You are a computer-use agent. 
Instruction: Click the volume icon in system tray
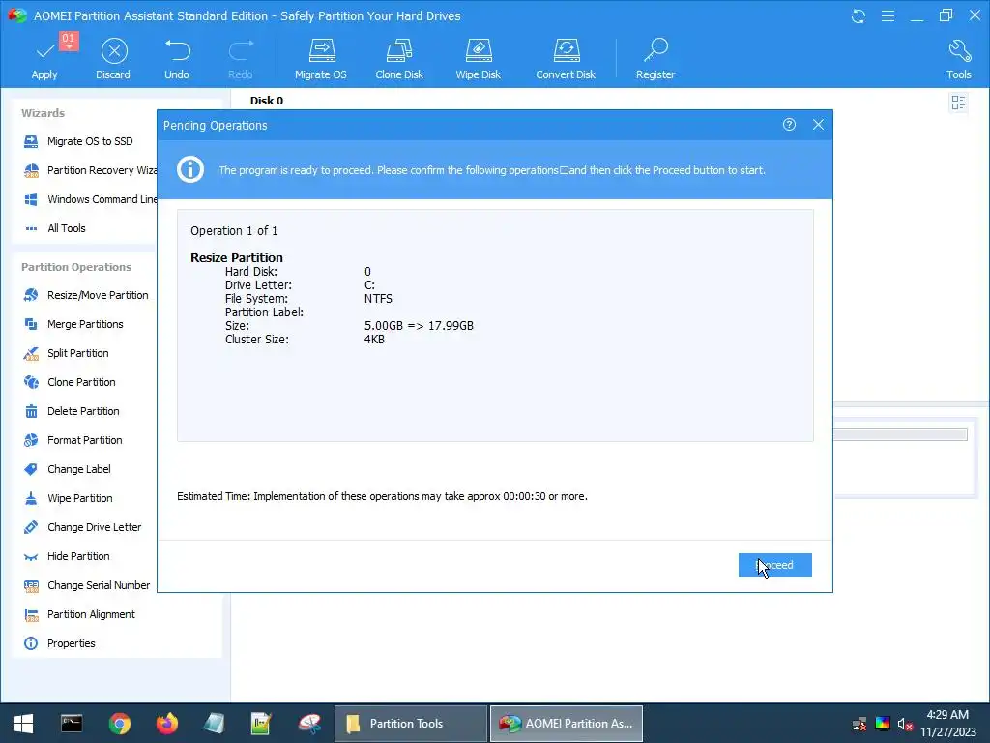[x=905, y=724]
